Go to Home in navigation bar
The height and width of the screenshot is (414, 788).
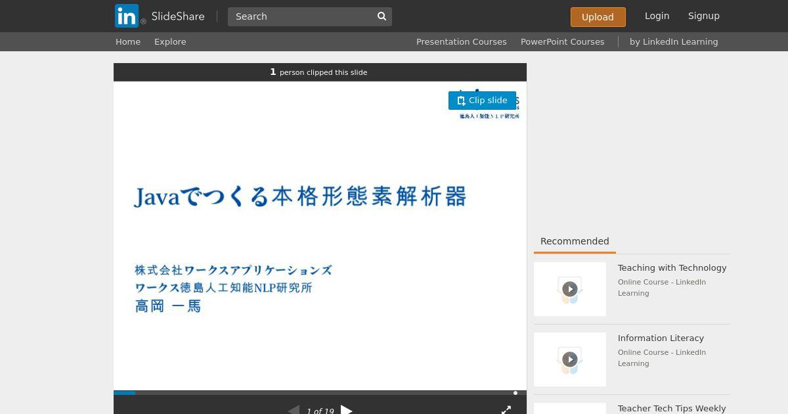click(128, 41)
